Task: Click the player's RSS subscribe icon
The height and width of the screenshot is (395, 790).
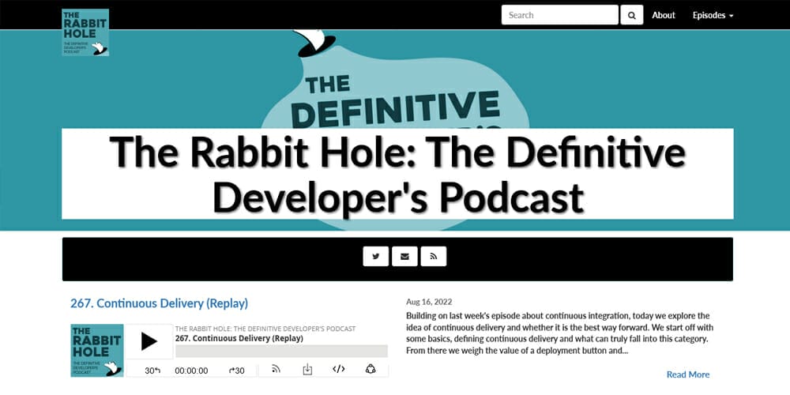Action: (276, 369)
